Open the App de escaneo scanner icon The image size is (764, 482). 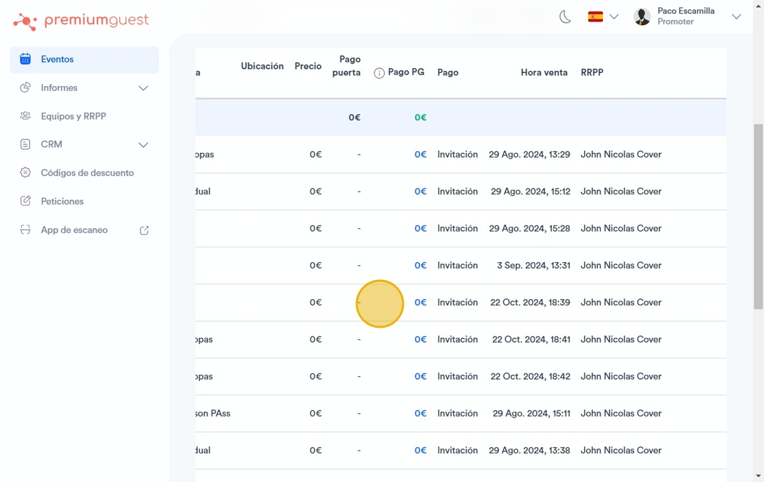click(25, 230)
